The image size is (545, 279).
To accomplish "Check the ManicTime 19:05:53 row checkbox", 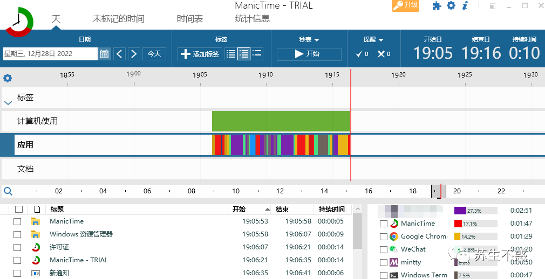I will pos(17,221).
